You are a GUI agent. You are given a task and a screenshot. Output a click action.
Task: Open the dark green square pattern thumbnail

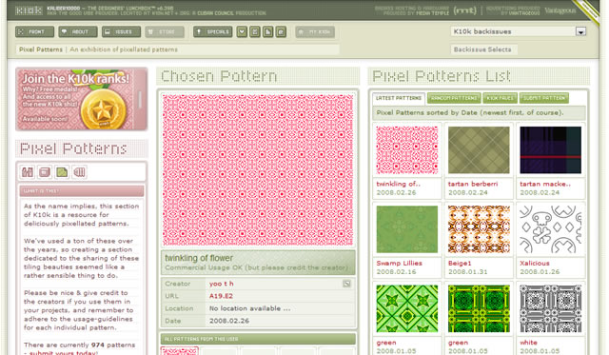[x=479, y=308]
